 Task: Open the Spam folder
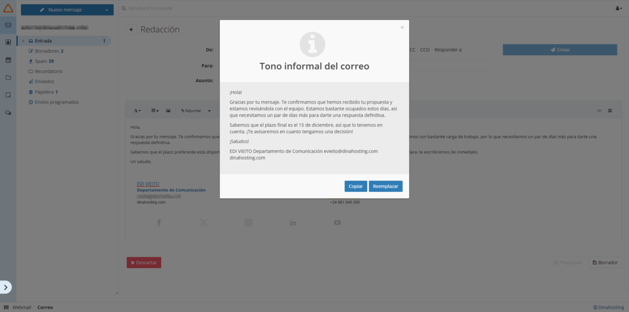(40, 61)
